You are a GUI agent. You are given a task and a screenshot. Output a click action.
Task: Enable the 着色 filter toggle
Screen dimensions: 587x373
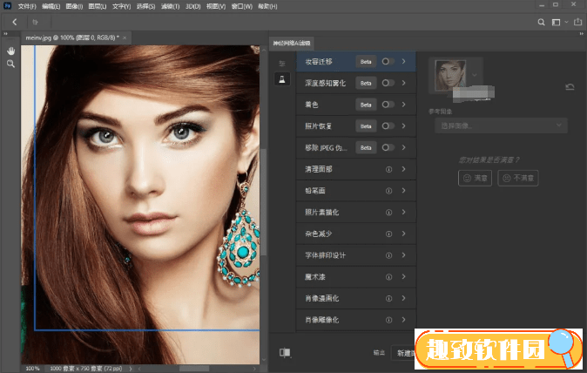(x=388, y=105)
